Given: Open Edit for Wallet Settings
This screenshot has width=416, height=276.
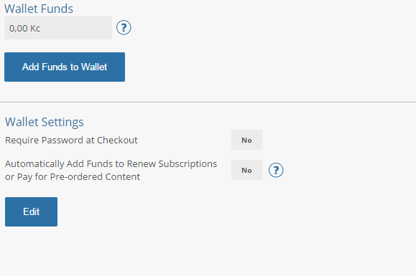Looking at the screenshot, I should 31,211.
